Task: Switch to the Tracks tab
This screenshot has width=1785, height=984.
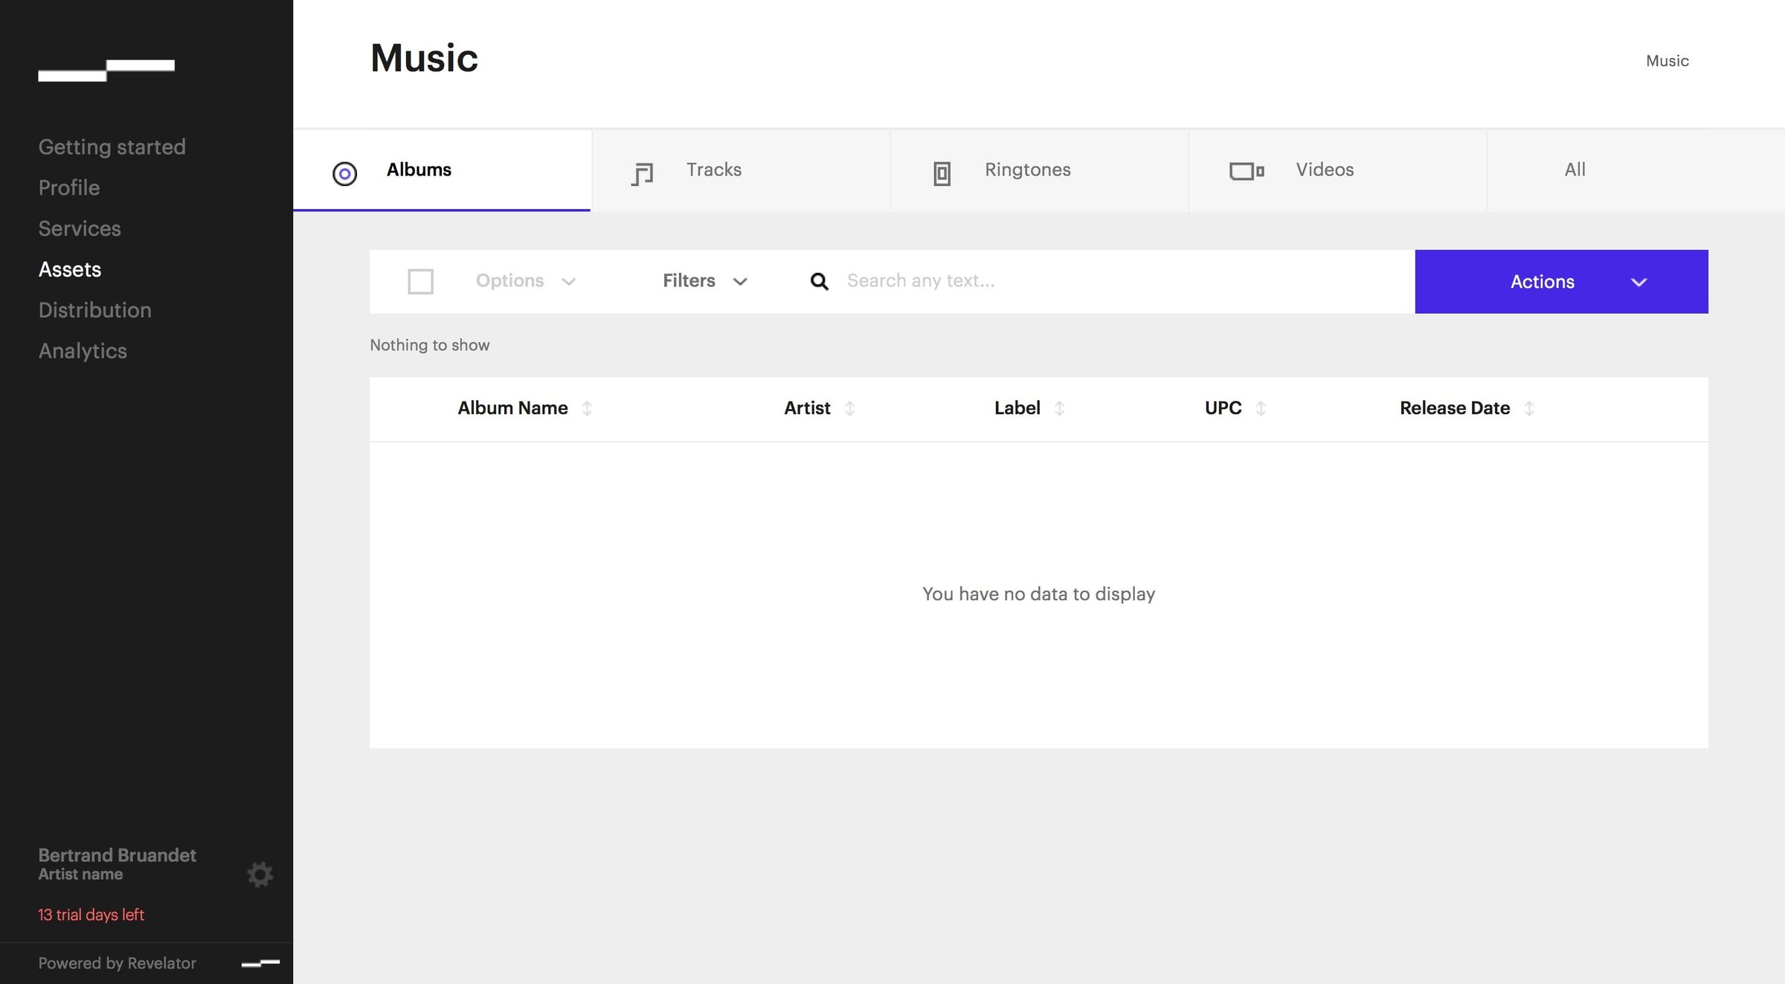Action: pyautogui.click(x=742, y=170)
